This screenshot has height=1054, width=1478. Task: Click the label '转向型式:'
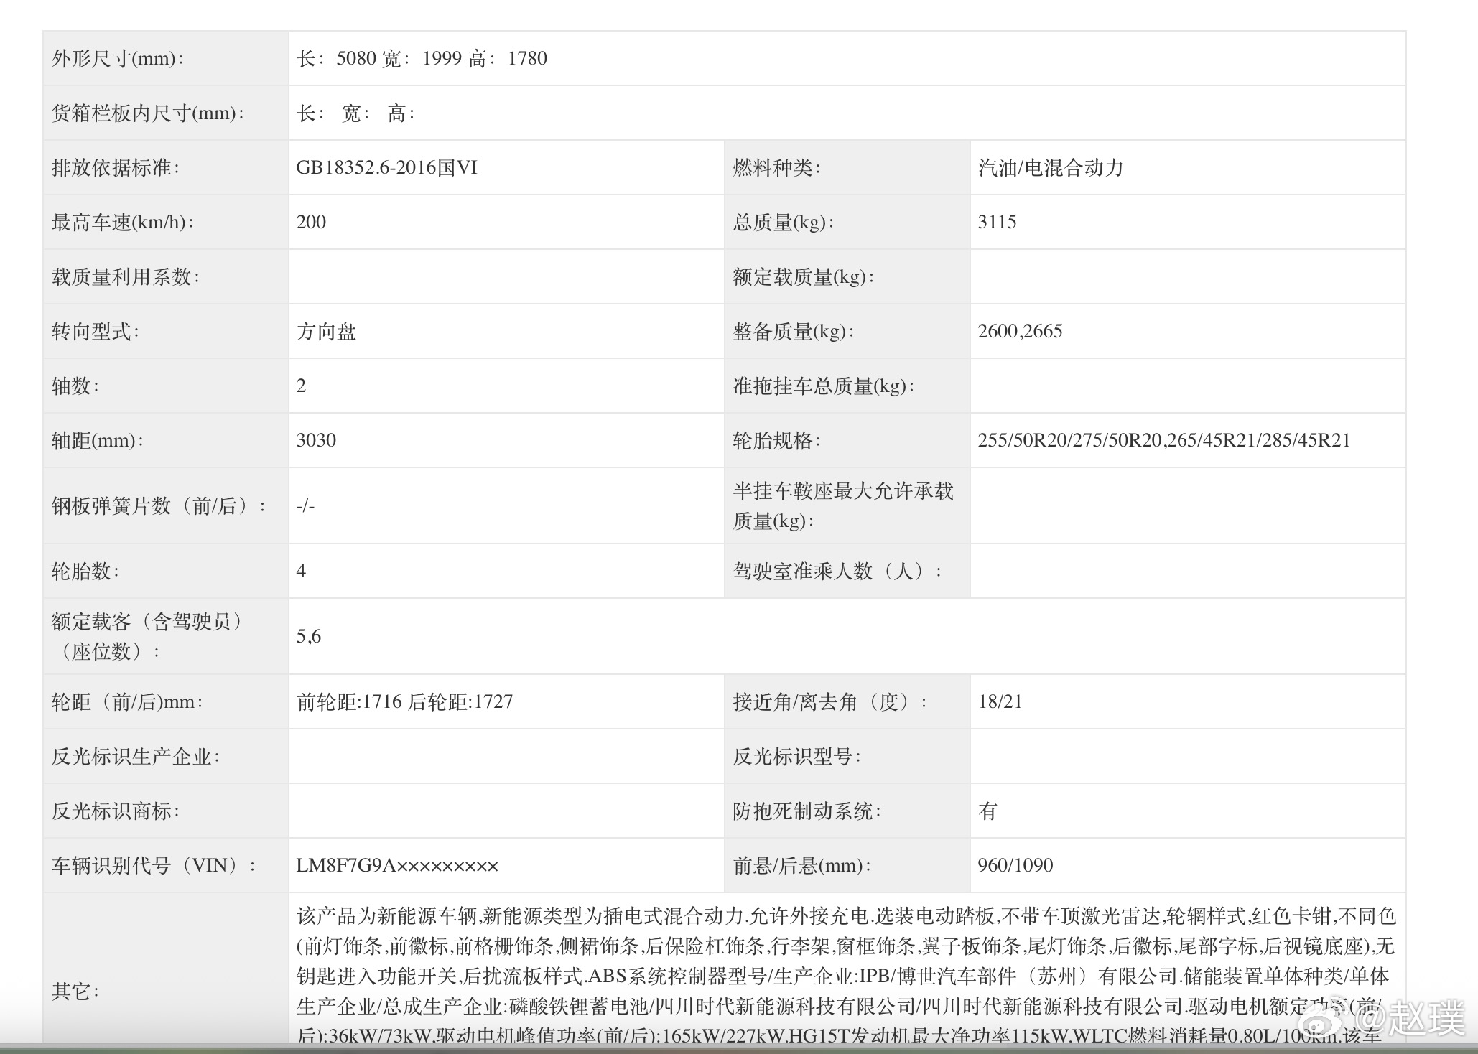pos(96,331)
